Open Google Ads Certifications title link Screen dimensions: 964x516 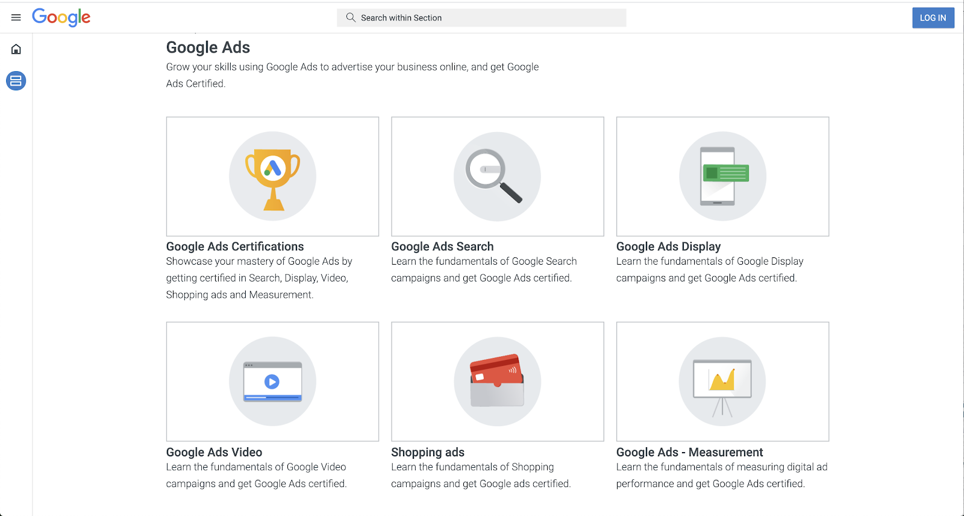(x=235, y=247)
